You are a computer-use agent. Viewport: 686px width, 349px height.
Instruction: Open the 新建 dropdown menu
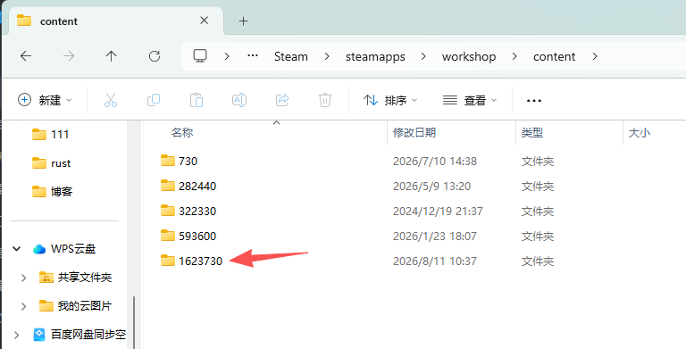[x=45, y=100]
